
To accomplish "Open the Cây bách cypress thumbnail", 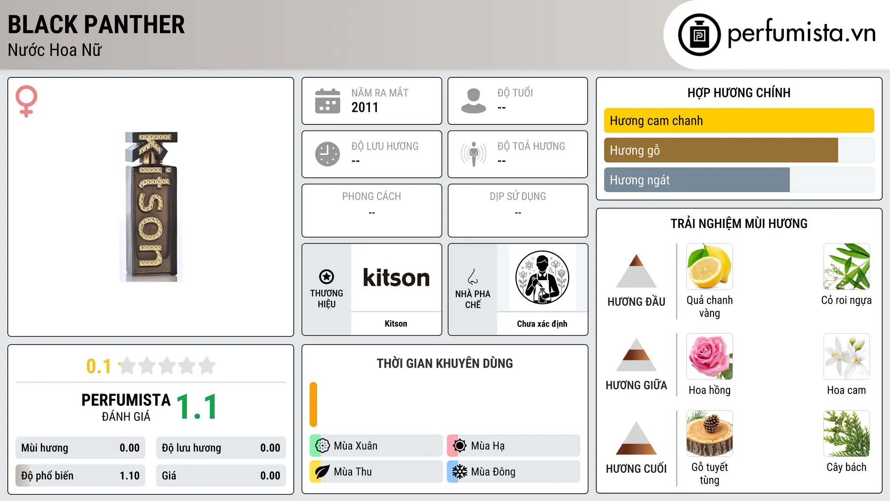I will coord(847,434).
